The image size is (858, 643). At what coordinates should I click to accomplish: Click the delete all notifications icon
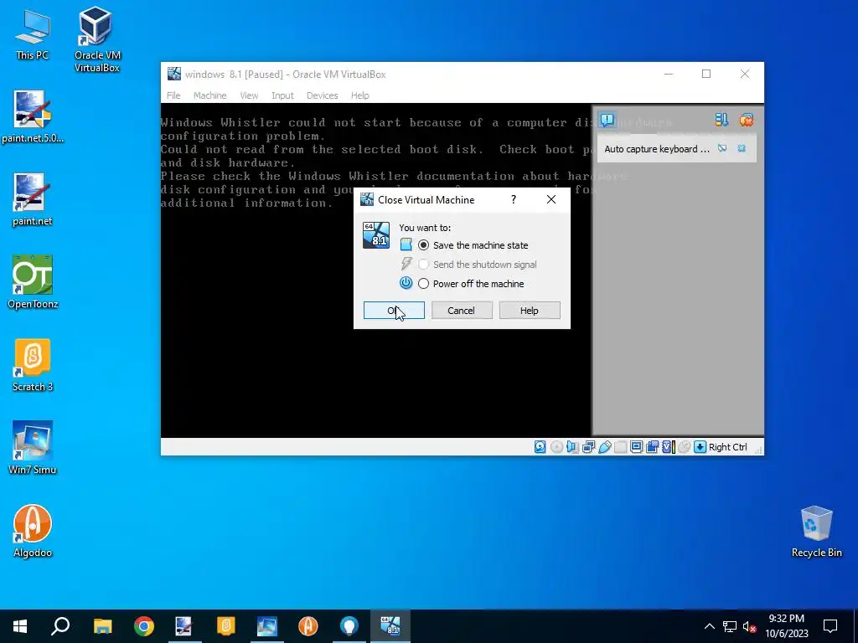tap(746, 120)
